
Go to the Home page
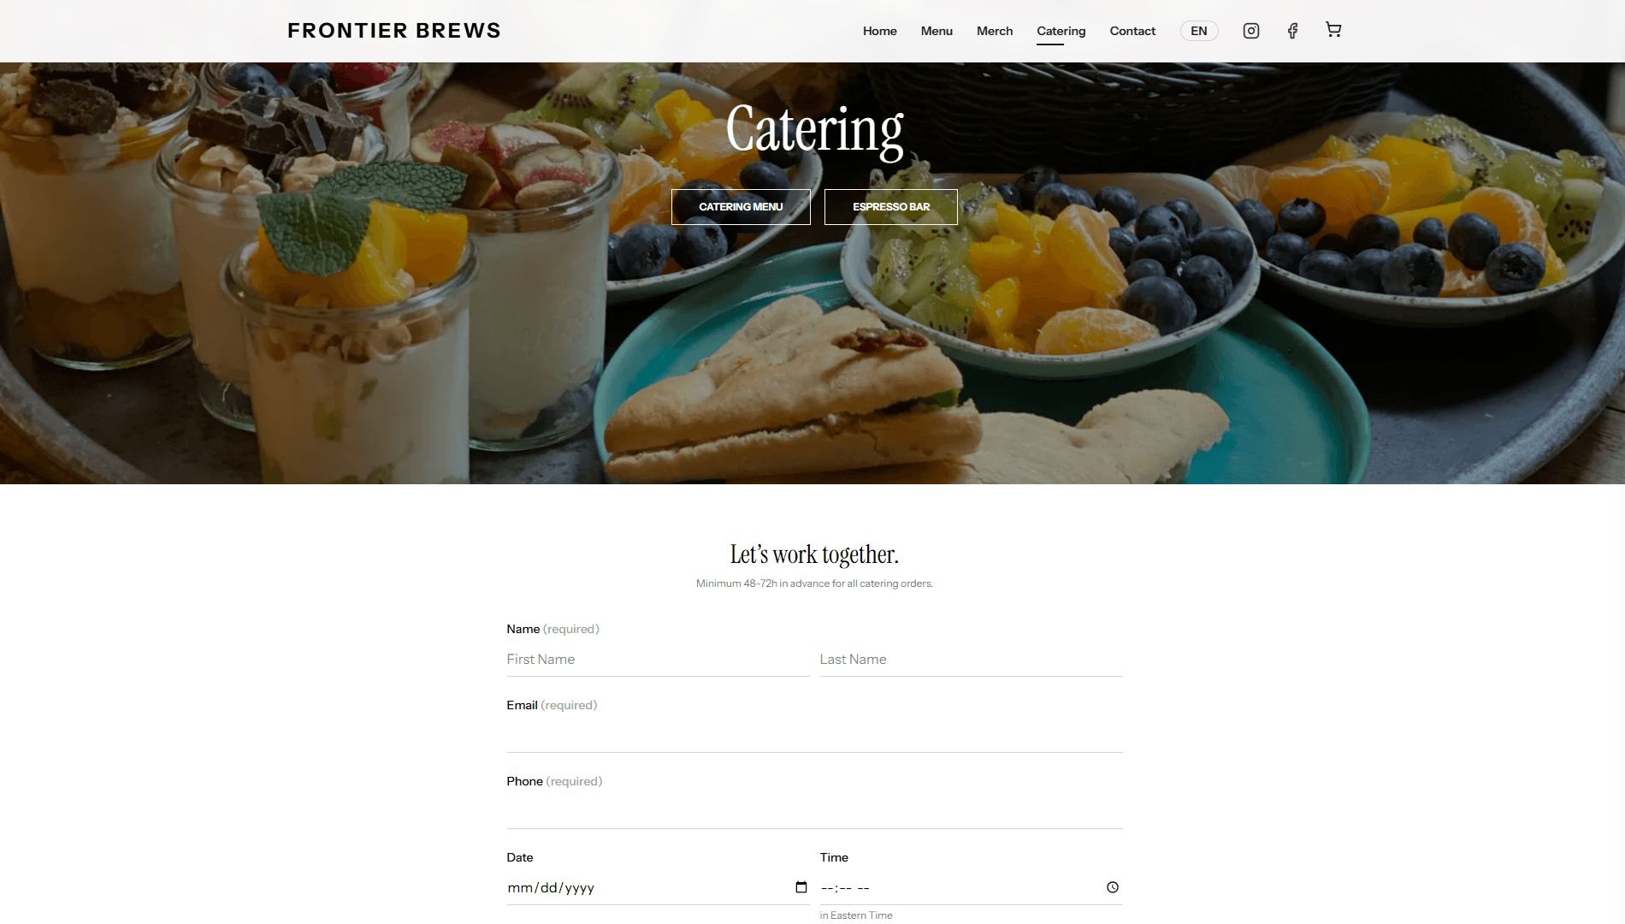point(879,31)
